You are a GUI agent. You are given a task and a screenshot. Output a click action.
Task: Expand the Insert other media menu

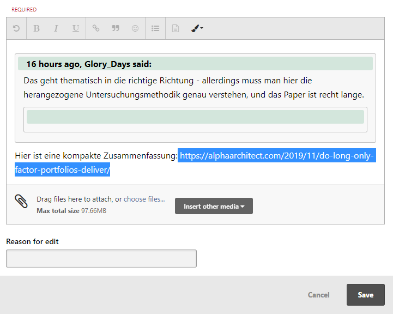[214, 206]
